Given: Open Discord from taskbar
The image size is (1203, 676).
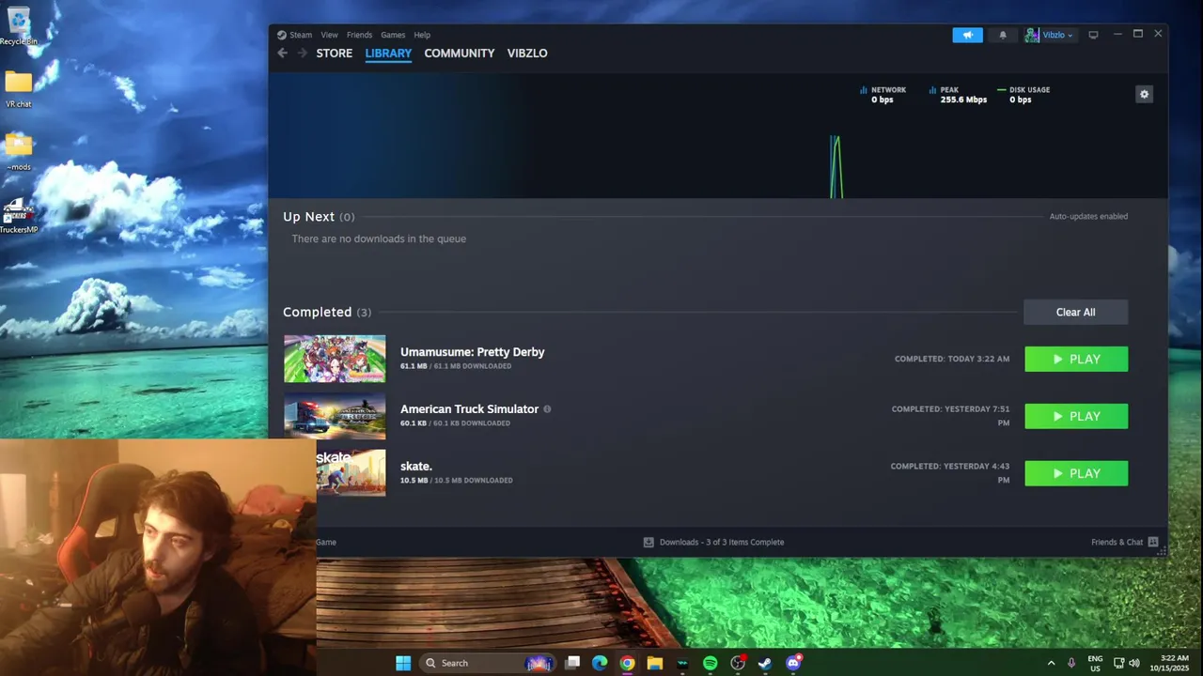Looking at the screenshot, I should (793, 663).
